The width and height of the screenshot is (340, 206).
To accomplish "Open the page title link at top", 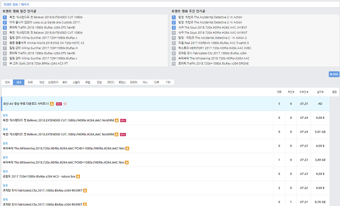I will pyautogui.click(x=16, y=5).
